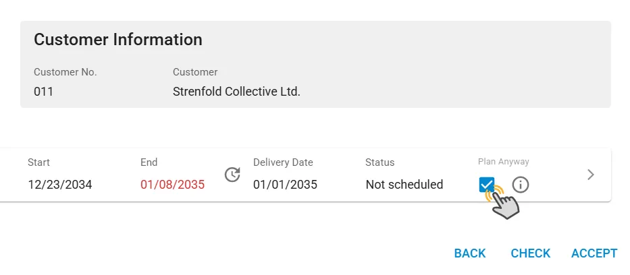The image size is (630, 275).
Task: Open the info icon next to Plan Anyway
Action: pos(521,185)
